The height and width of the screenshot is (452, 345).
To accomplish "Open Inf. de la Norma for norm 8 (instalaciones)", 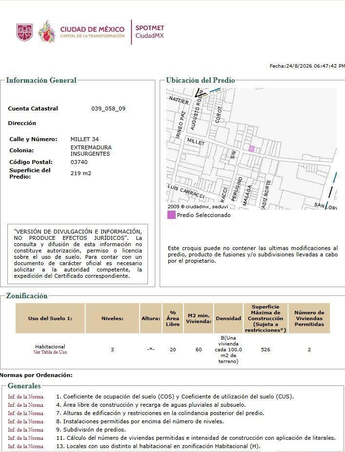I will click(x=26, y=421).
